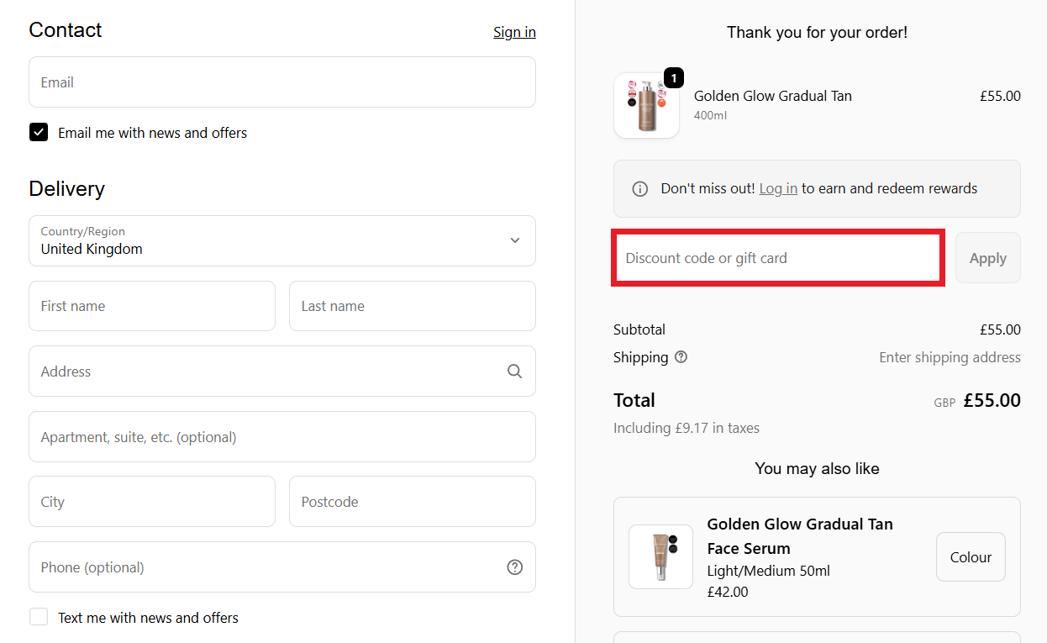The width and height of the screenshot is (1047, 643).
Task: Click the Face Serum product thumbnail
Action: point(661,556)
